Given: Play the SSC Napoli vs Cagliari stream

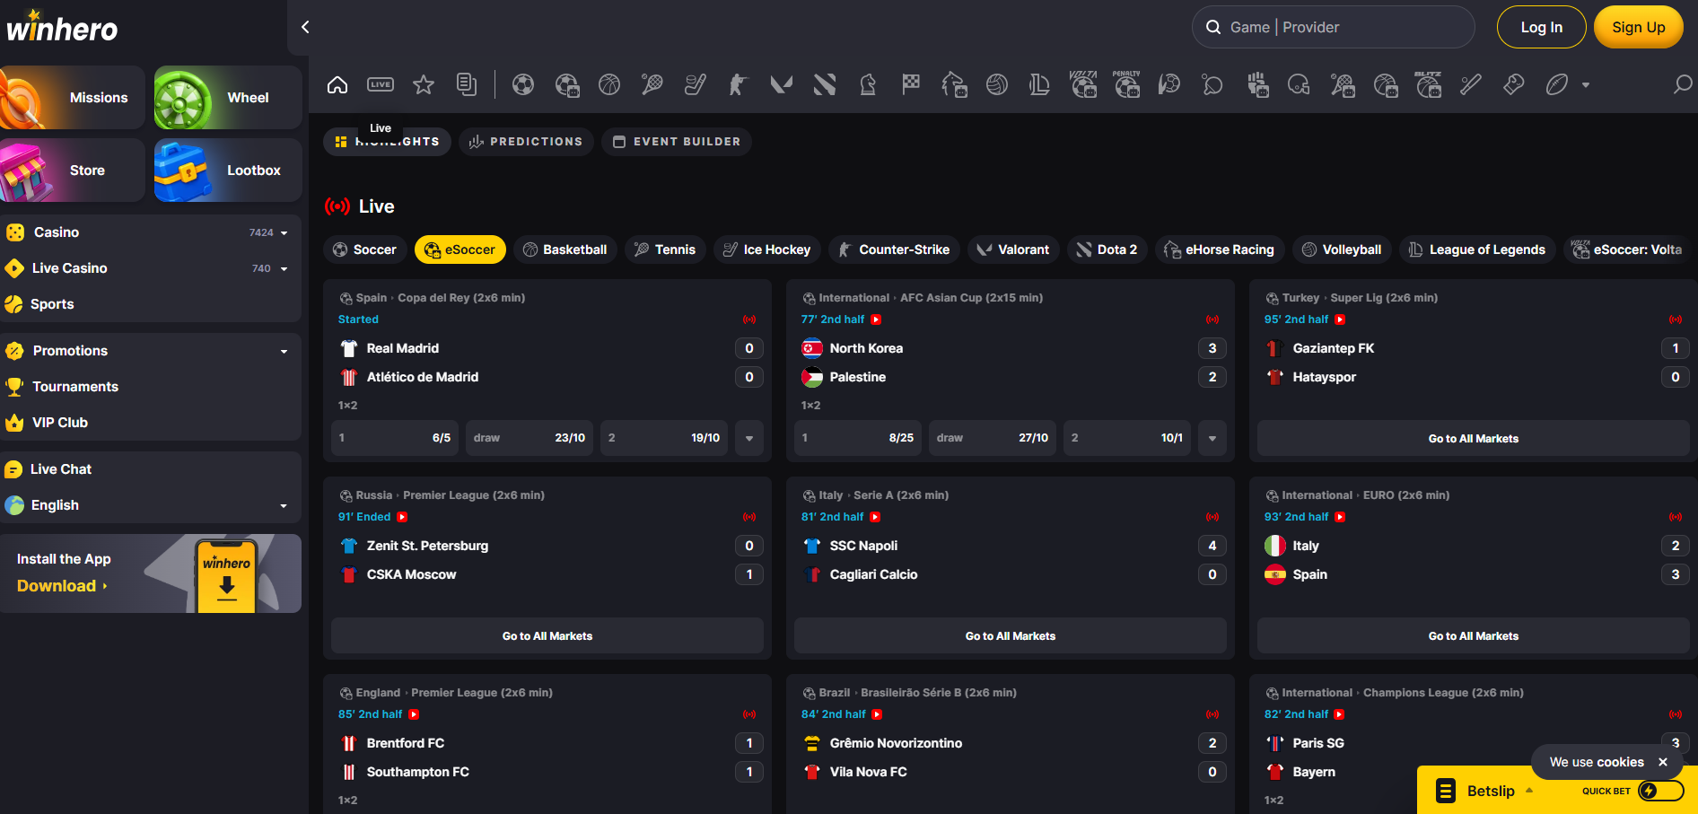Looking at the screenshot, I should (875, 517).
